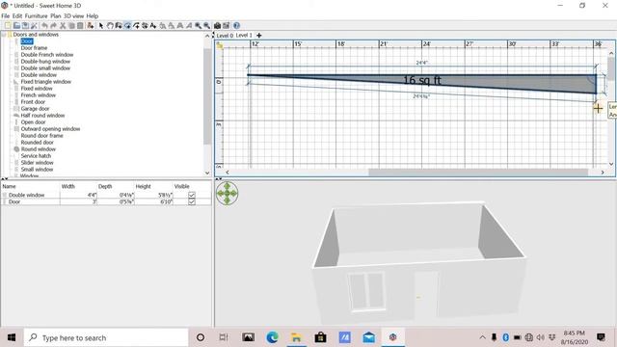This screenshot has width=617, height=347.
Task: Add a new level with plus tab
Action: 259,36
